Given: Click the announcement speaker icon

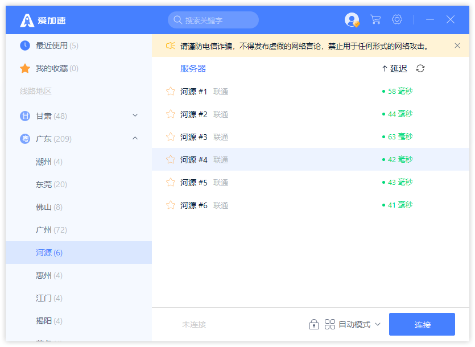Looking at the screenshot, I should tap(170, 46).
